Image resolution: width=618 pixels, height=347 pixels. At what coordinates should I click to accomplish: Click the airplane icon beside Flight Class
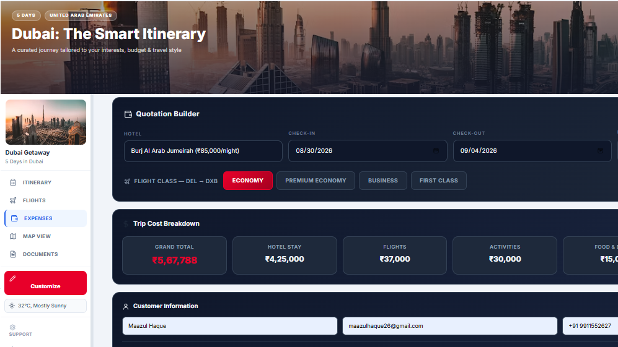click(127, 181)
